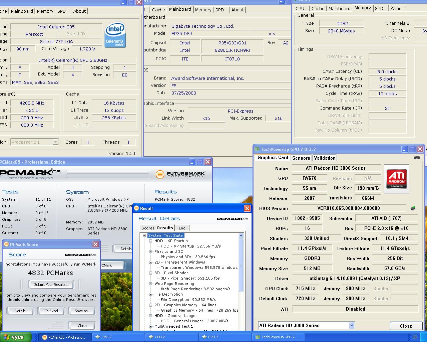Screen dimensions: 427x342
Task: Click the 'Web Page Rendering: 3.502 pages/s' row
Action: [195, 289]
